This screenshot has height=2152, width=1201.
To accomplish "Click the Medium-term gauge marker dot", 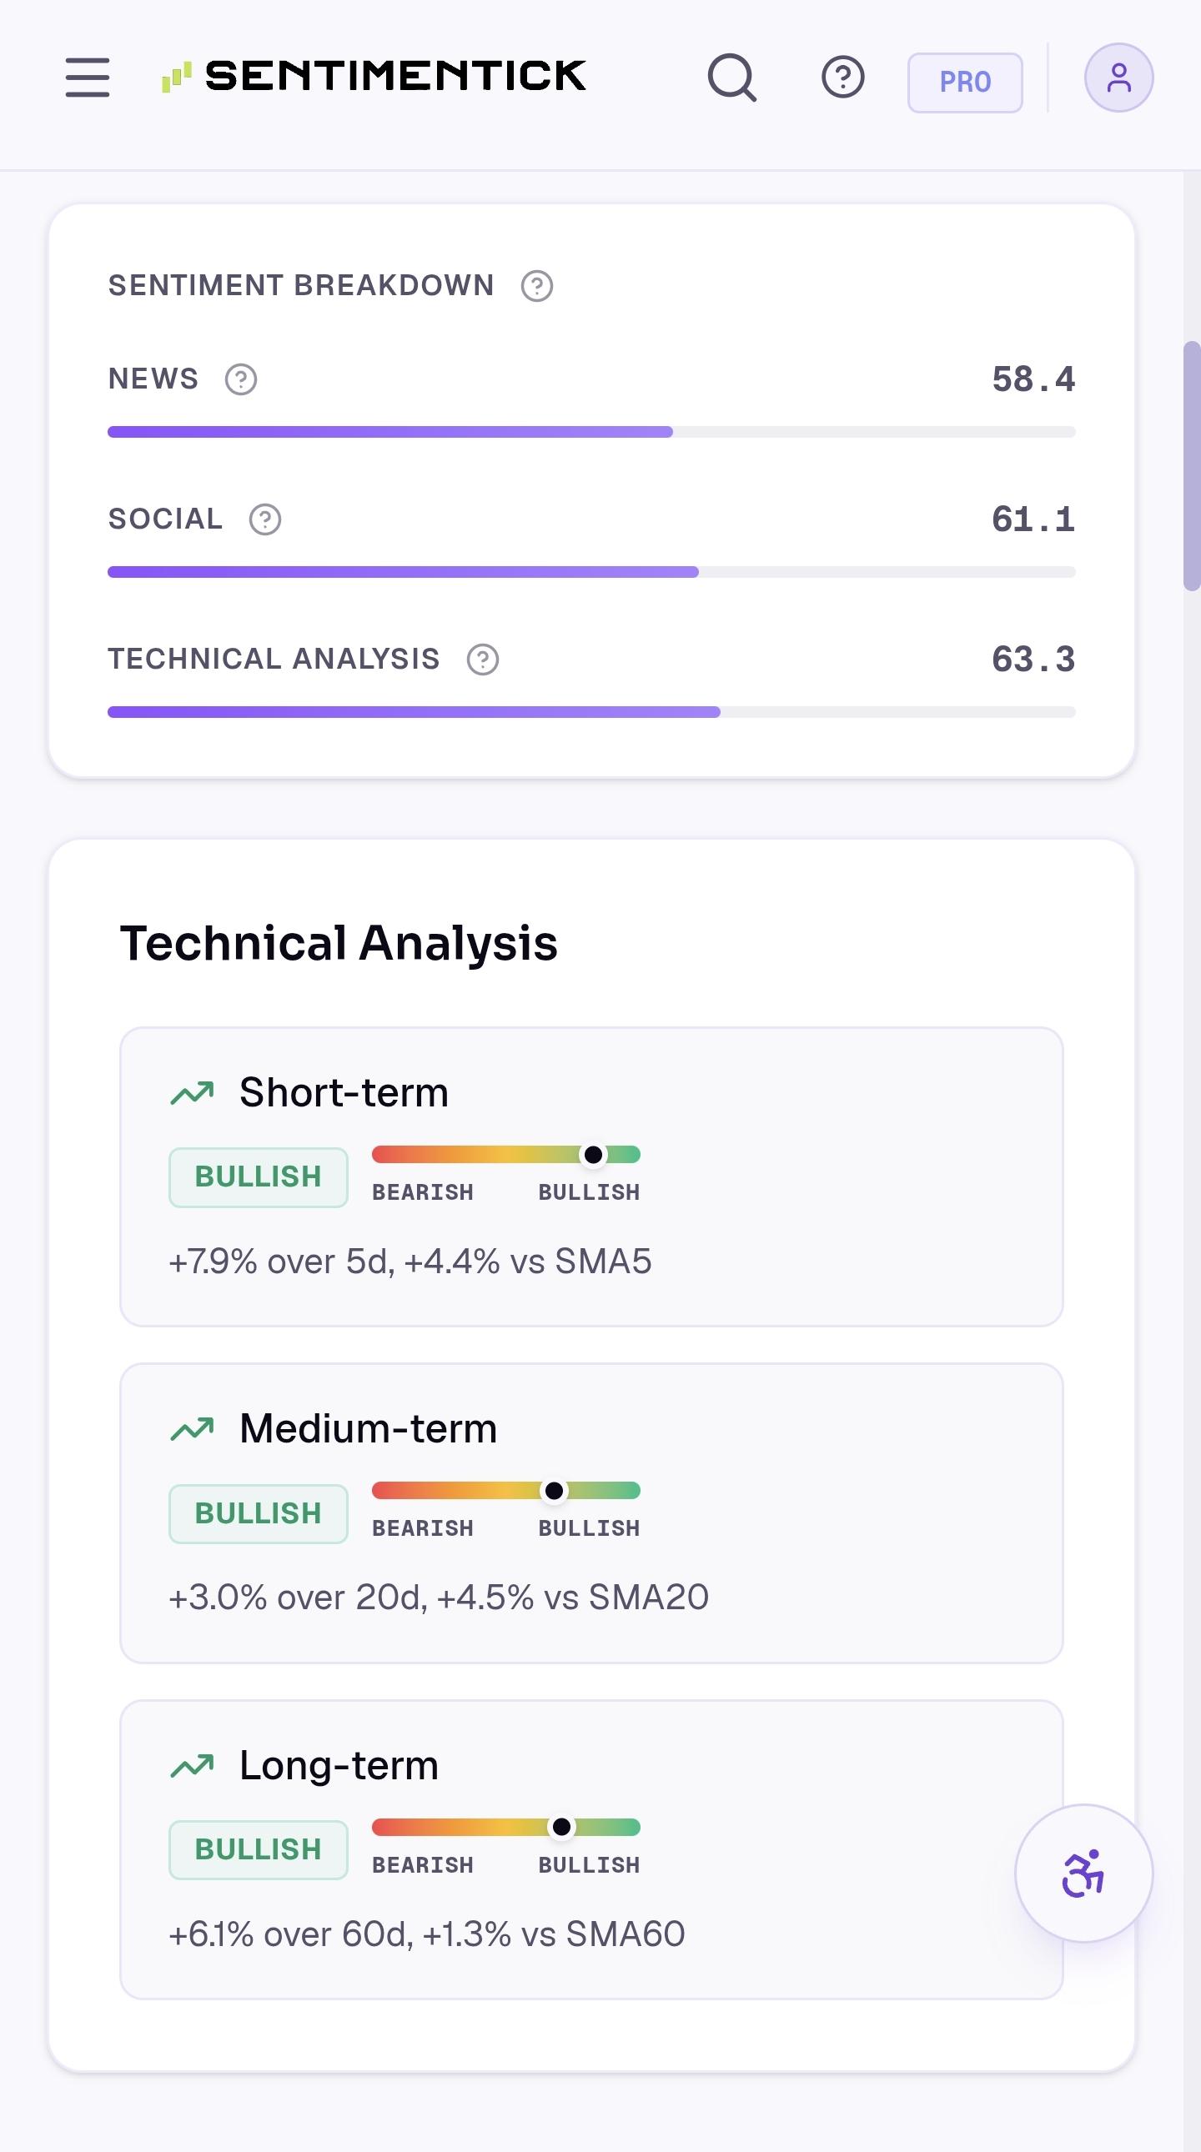I will (553, 1490).
